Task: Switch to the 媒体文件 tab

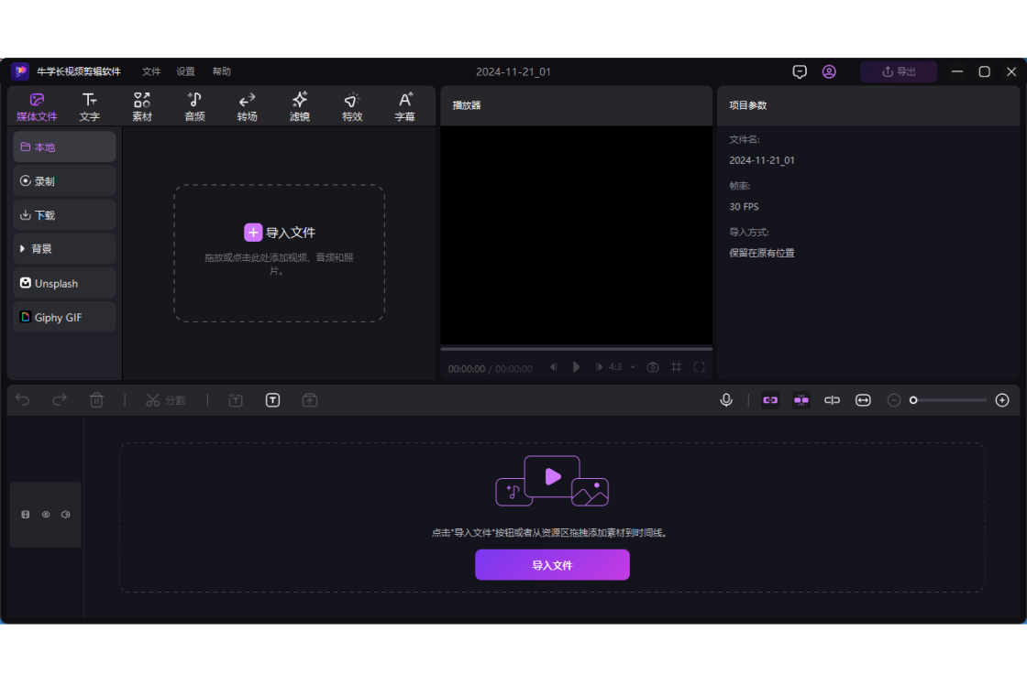Action: [37, 107]
